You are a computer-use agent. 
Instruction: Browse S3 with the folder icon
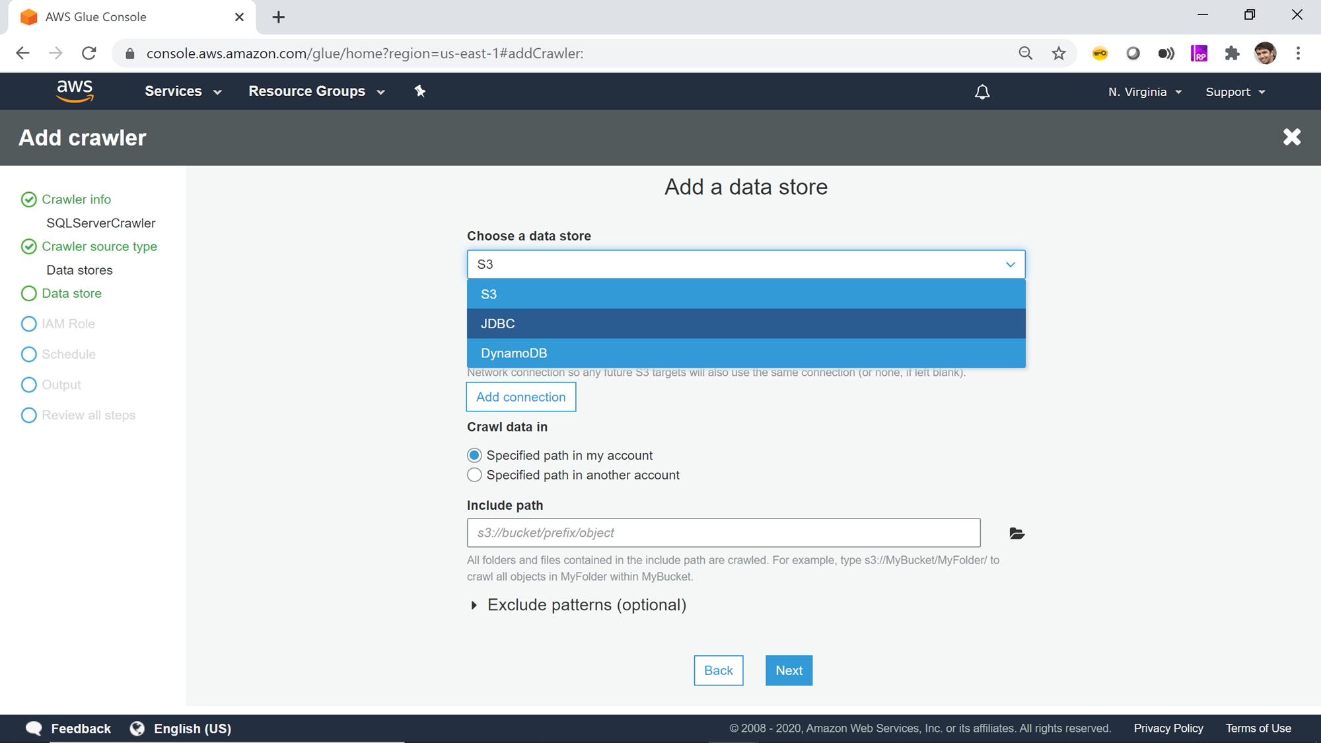click(x=1017, y=534)
